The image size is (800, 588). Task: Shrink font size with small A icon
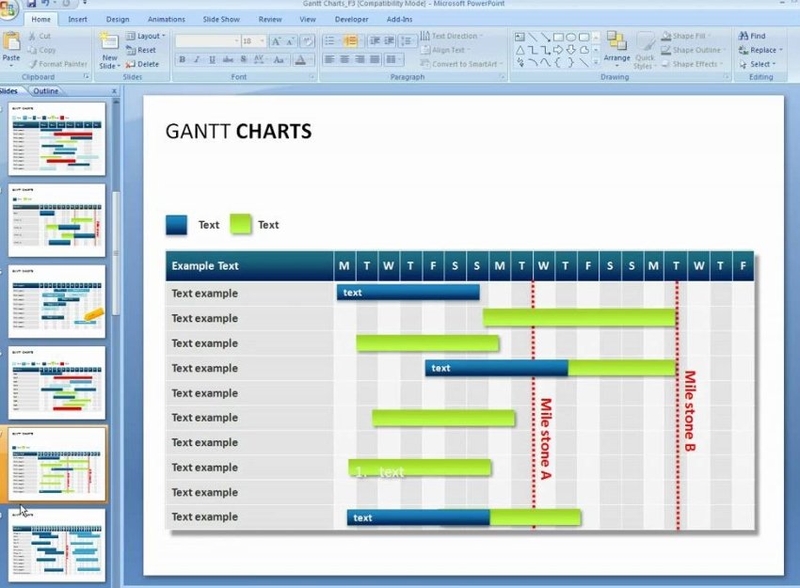(x=290, y=40)
